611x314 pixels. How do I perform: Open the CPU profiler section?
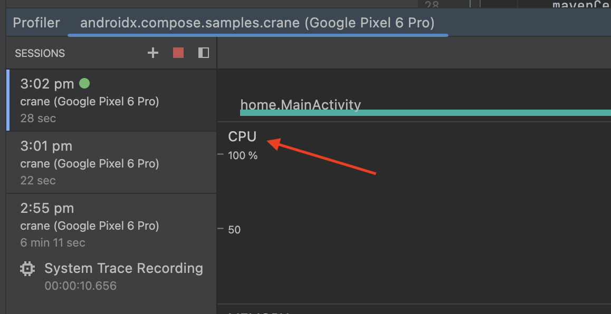click(242, 136)
